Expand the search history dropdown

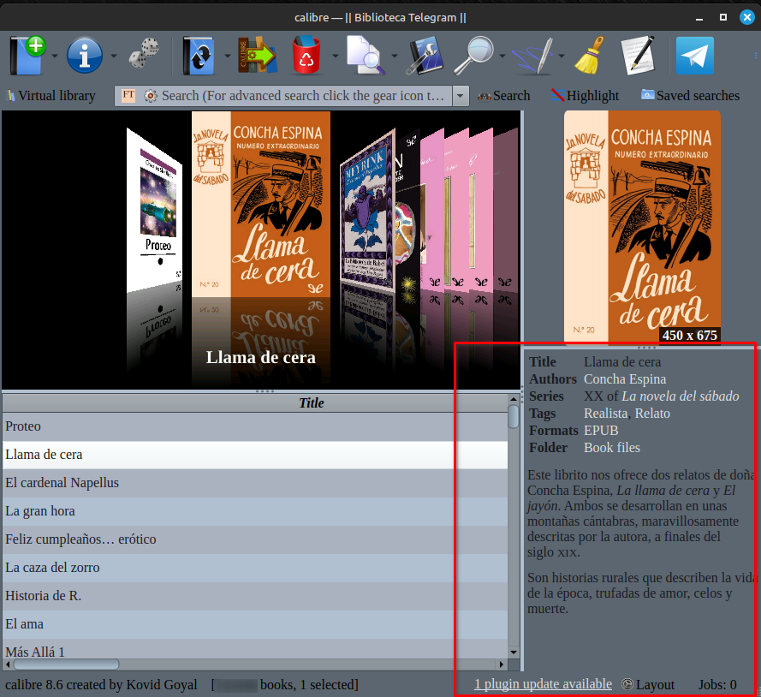click(x=461, y=96)
